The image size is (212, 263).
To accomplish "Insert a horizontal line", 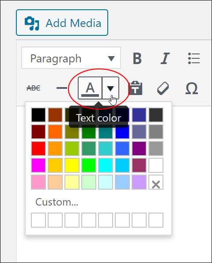I will [x=62, y=88].
